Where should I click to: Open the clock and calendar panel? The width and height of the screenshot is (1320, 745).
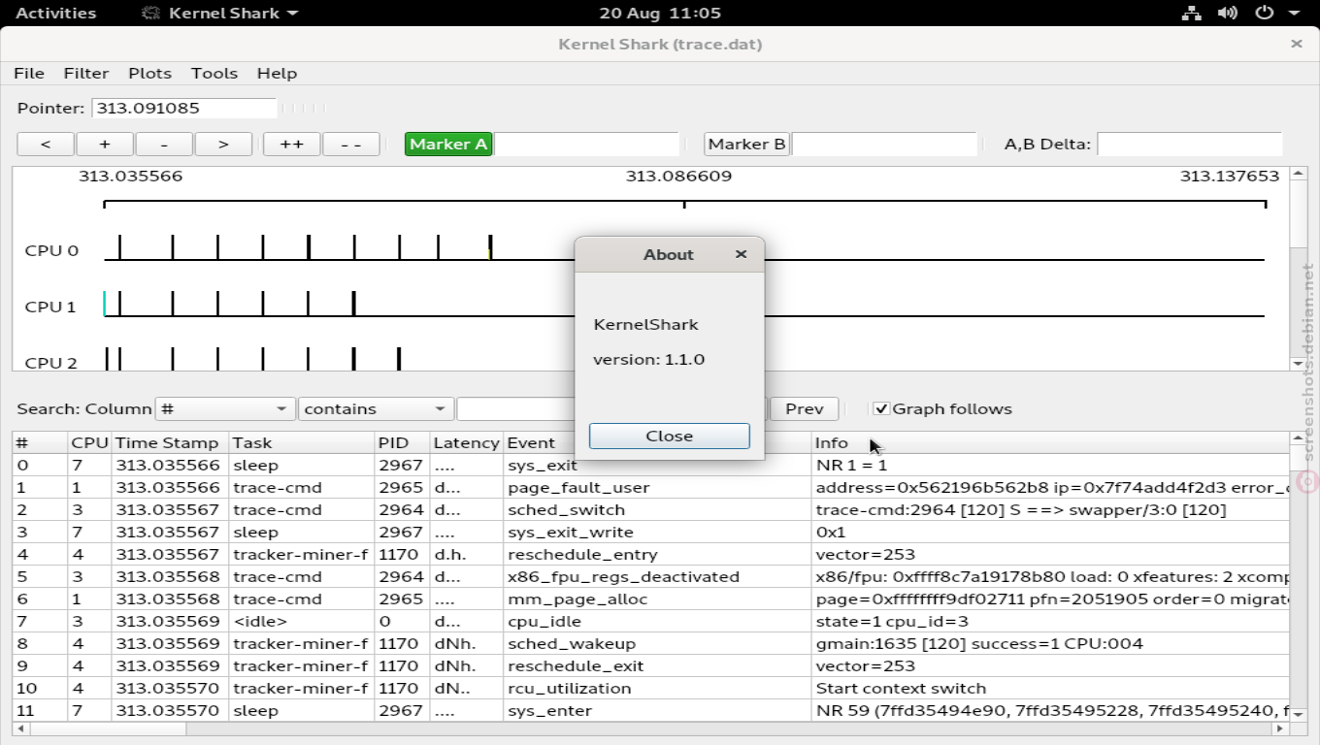(x=660, y=13)
